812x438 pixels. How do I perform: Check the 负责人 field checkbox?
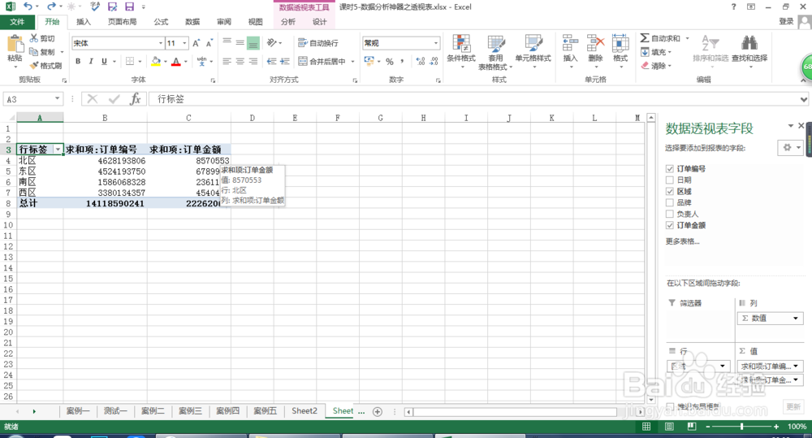tap(670, 214)
